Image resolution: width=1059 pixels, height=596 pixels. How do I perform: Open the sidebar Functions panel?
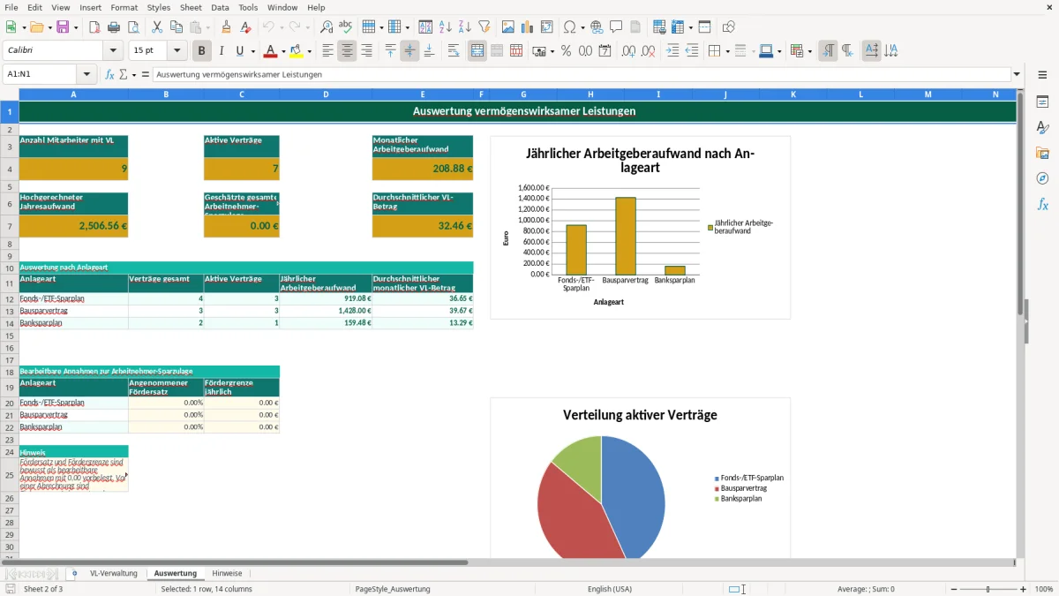point(1042,204)
